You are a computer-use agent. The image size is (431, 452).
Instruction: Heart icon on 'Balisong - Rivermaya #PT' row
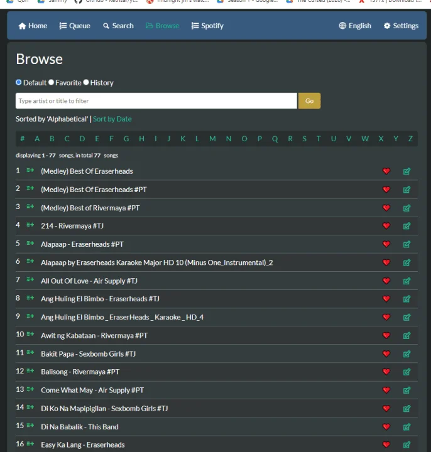386,372
